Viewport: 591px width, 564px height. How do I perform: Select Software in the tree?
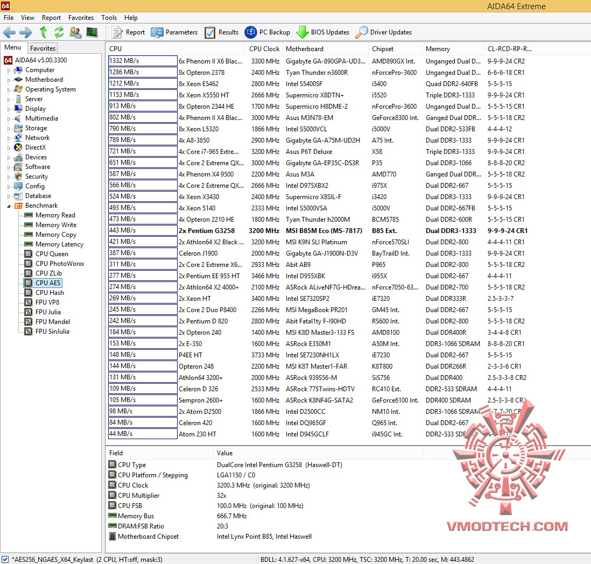pos(37,166)
